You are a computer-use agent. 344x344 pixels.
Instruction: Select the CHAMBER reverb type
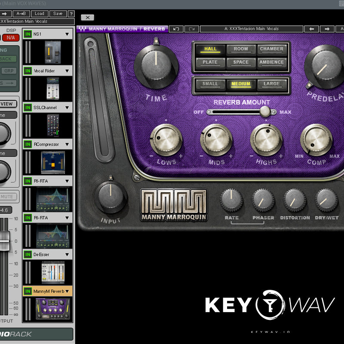click(272, 49)
